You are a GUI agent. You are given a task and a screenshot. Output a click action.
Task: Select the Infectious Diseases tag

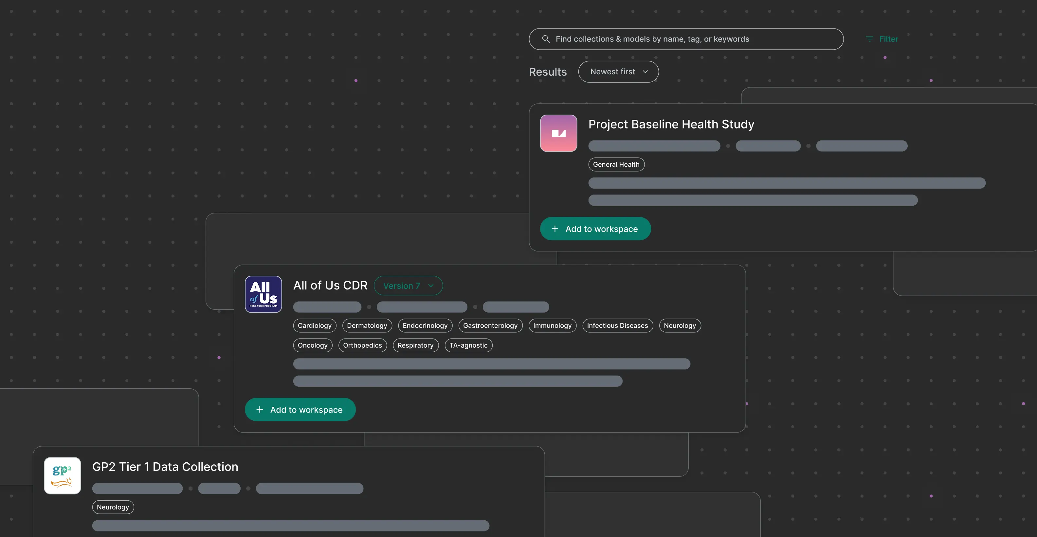(x=618, y=325)
